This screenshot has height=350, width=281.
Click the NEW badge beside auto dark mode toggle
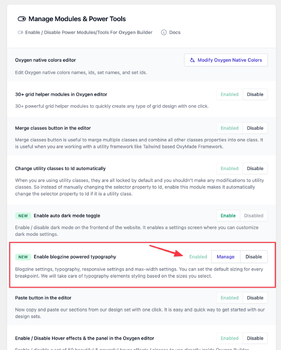[23, 216]
